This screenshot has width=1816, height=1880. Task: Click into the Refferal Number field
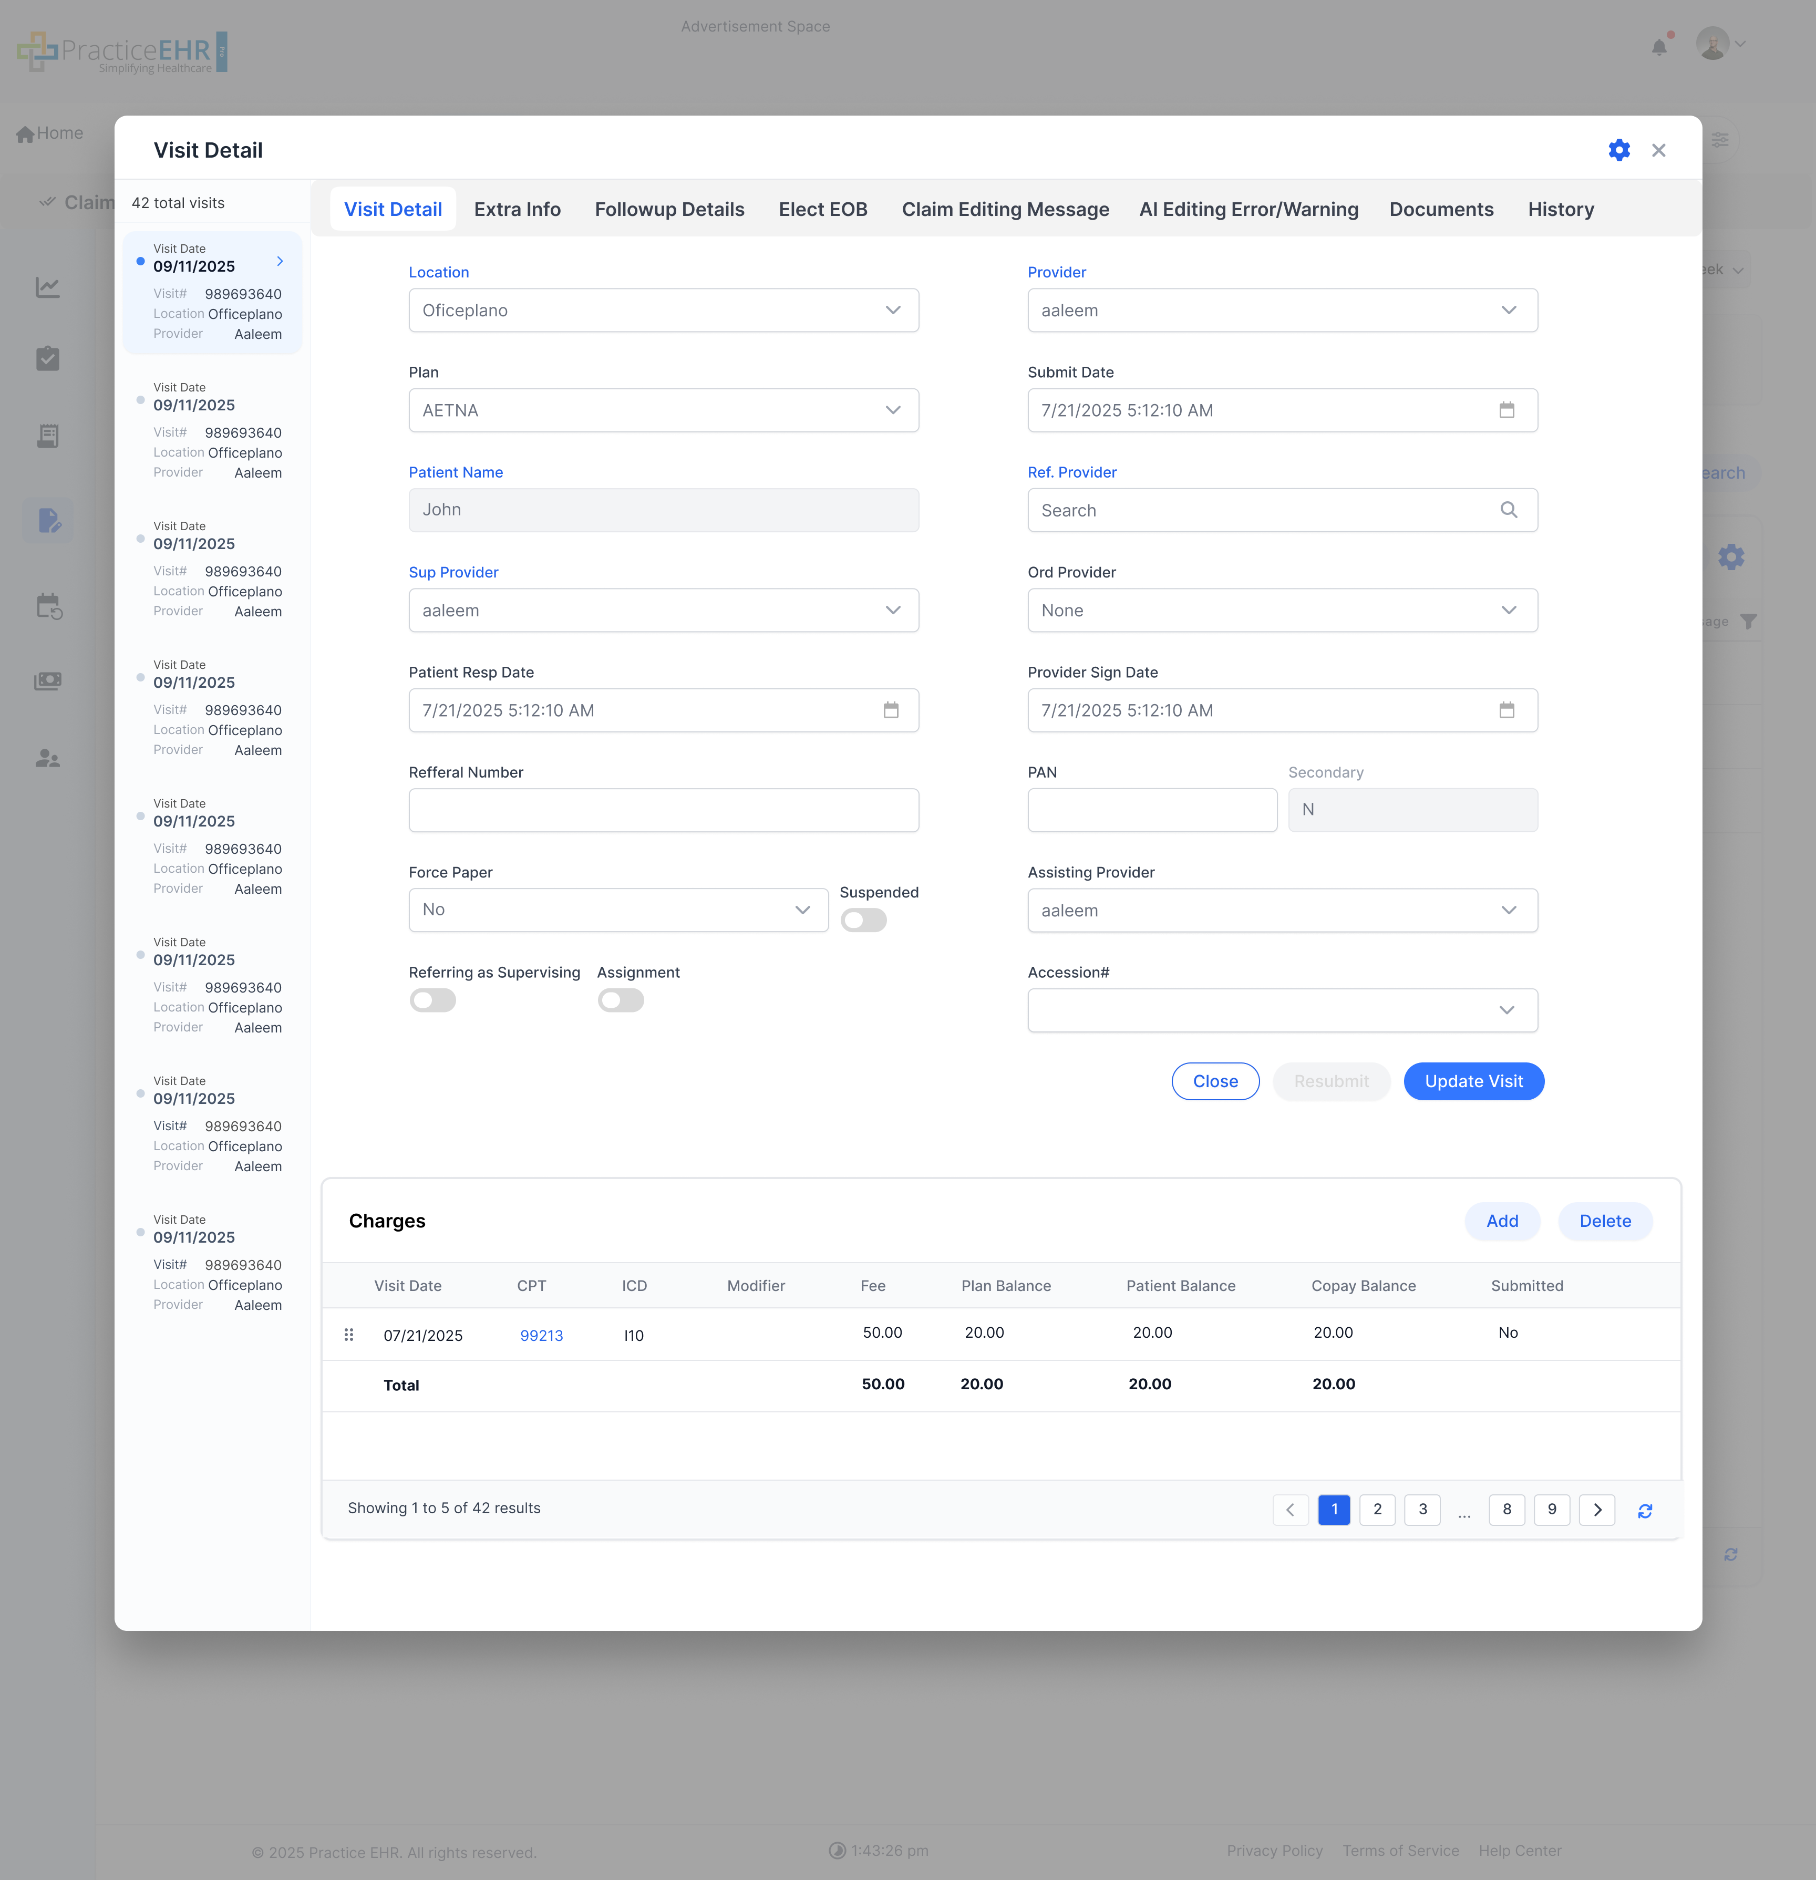[663, 811]
